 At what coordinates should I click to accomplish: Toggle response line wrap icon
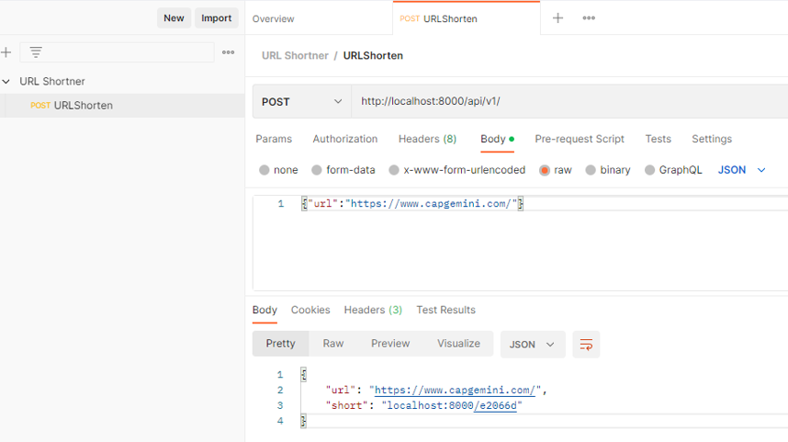pyautogui.click(x=586, y=345)
